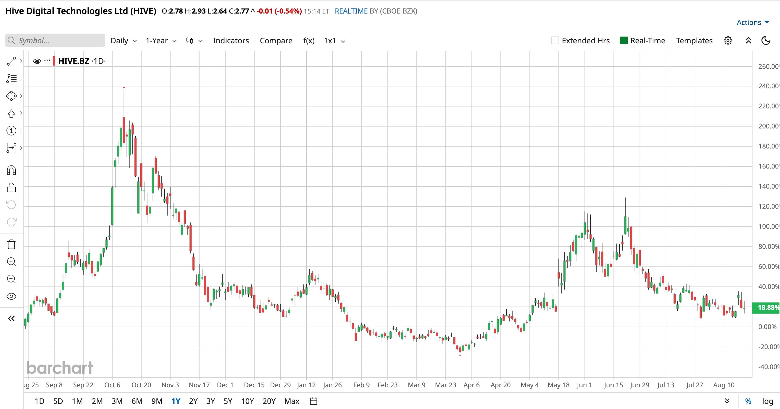The width and height of the screenshot is (780, 409).
Task: Open the chart type candlestick dropdown
Action: (x=194, y=41)
